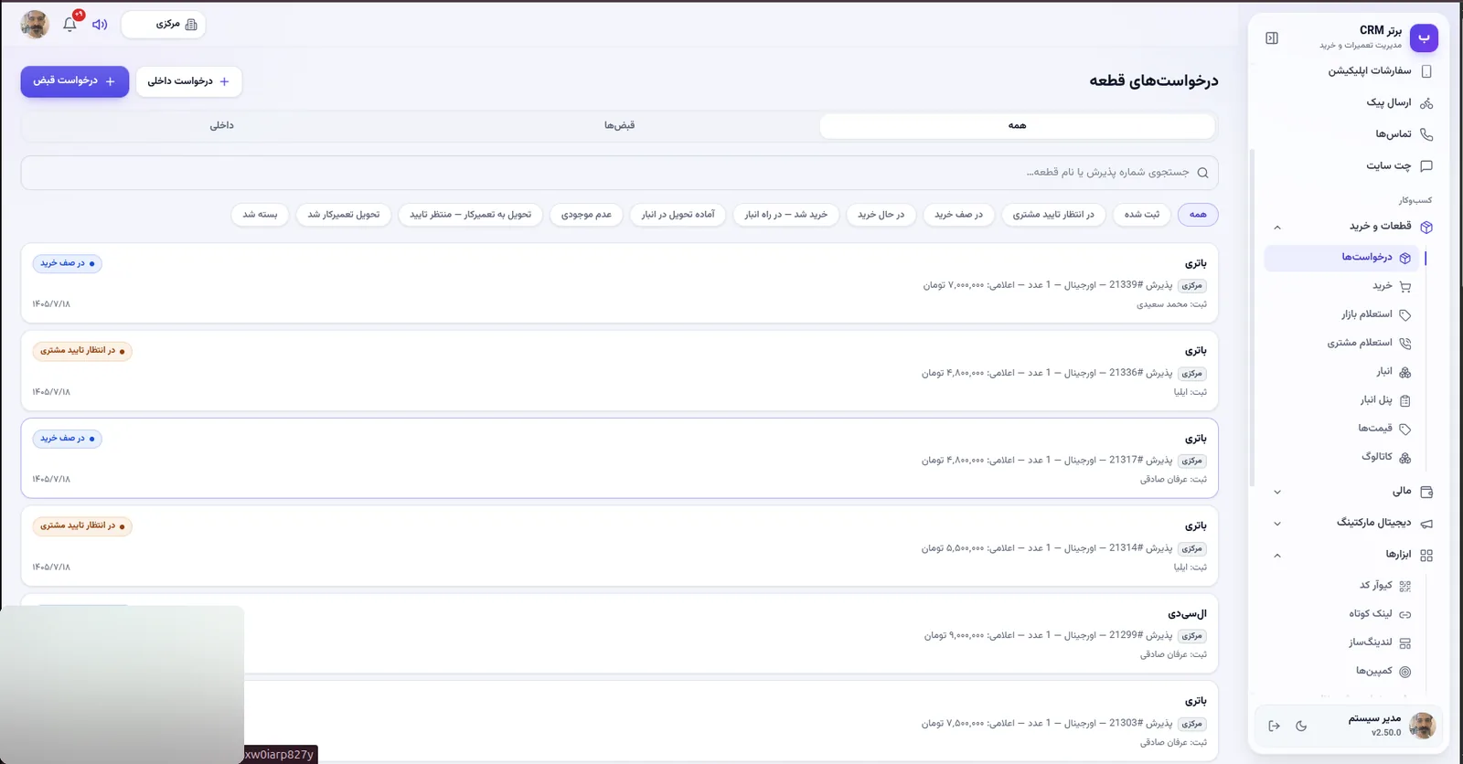Open کیوآر کد tool
Viewport: 1463px width, 764px height.
point(1384,586)
